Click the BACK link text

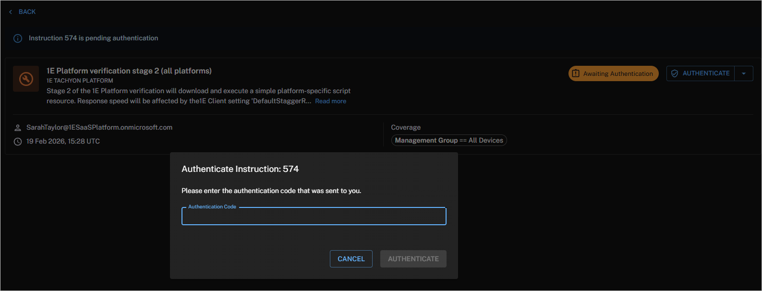point(27,12)
